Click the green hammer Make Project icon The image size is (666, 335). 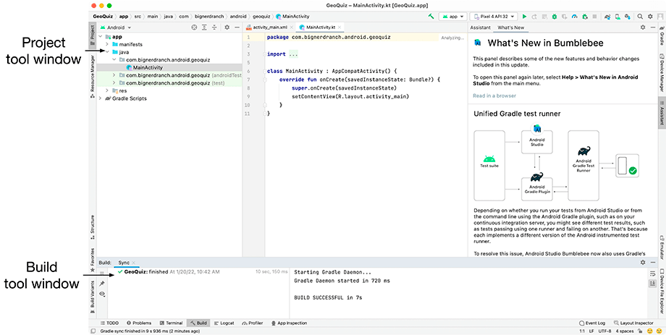(431, 17)
